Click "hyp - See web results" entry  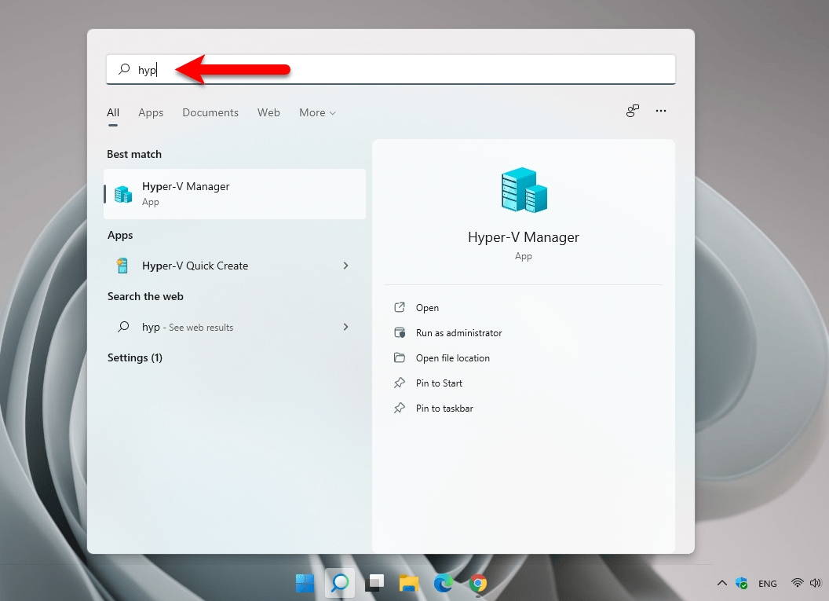pos(235,327)
